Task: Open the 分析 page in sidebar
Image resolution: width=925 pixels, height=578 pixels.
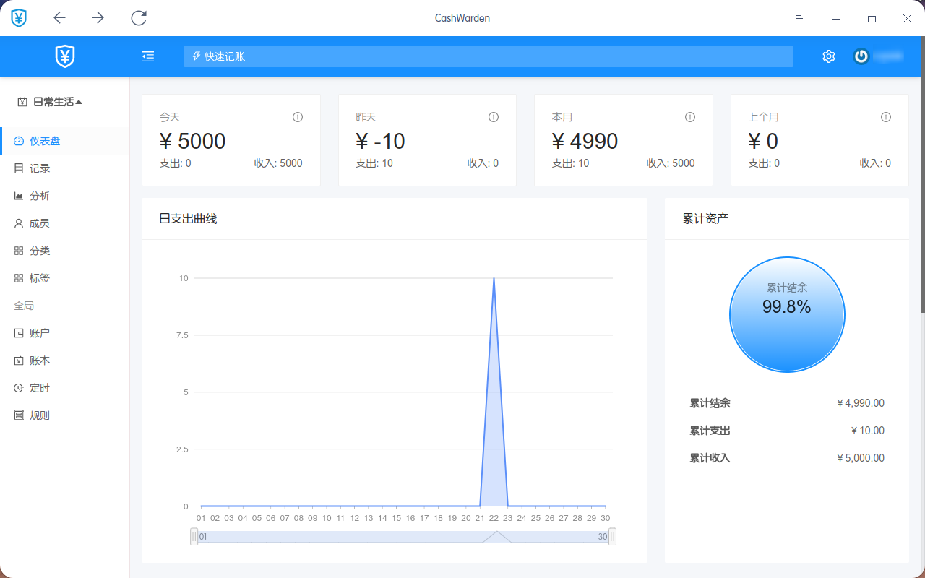Action: click(40, 196)
